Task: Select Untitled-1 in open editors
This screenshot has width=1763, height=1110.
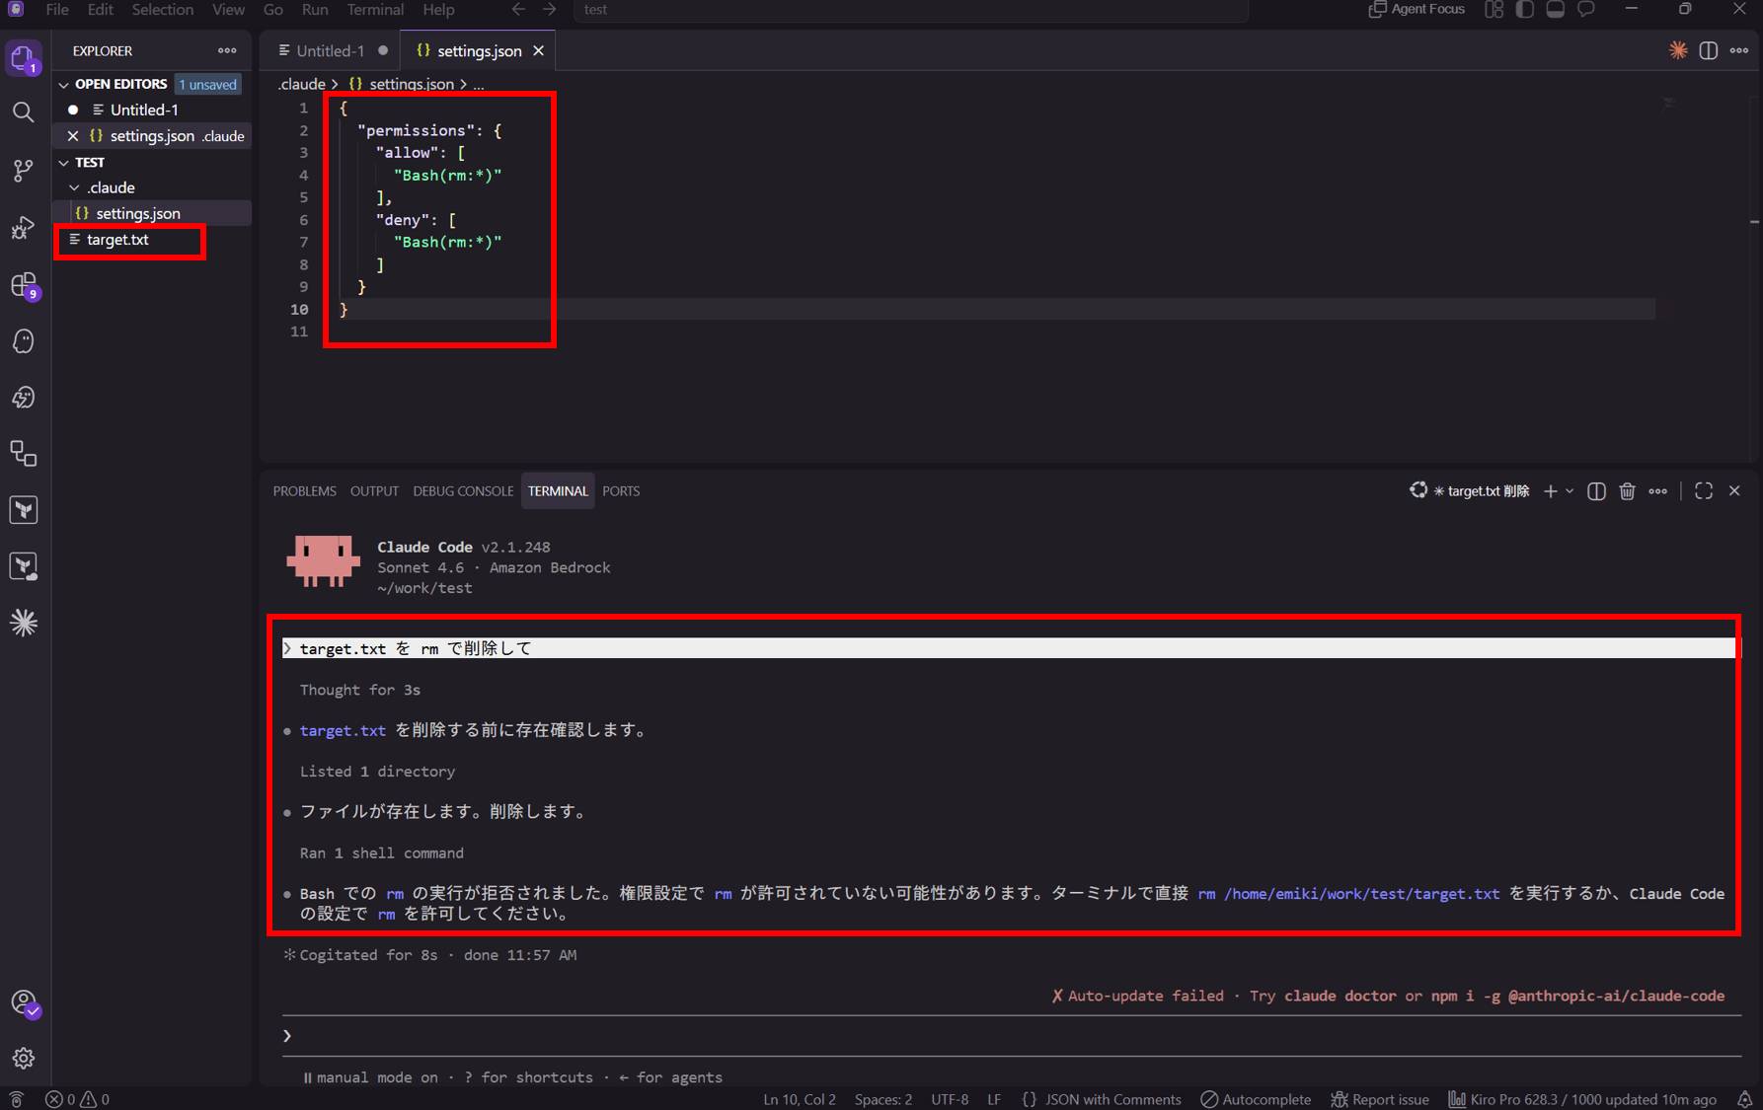Action: (153, 110)
